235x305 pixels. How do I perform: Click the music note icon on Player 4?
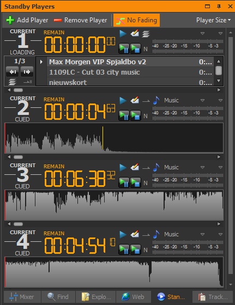click(156, 234)
